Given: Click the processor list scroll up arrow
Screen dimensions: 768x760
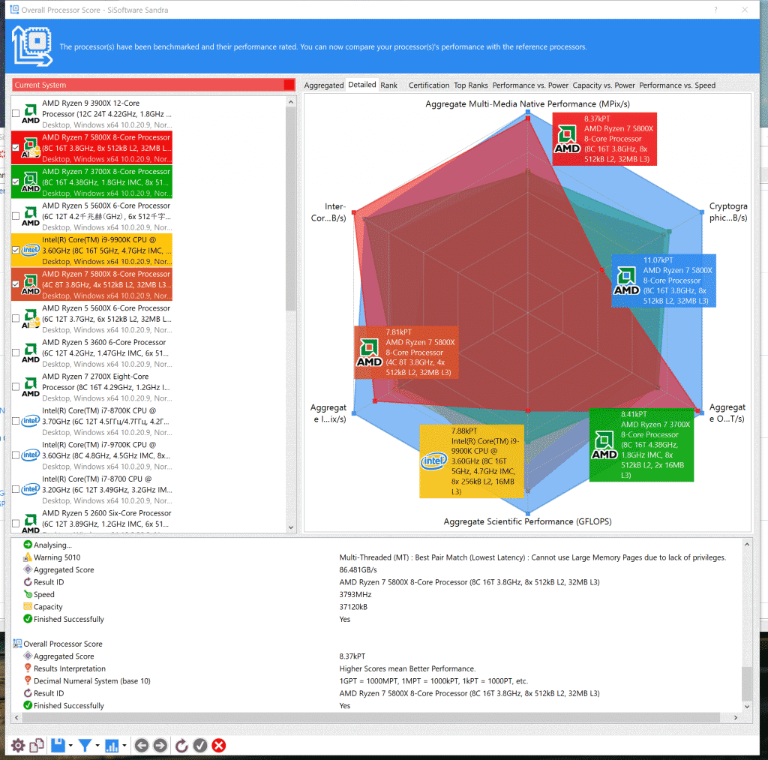Looking at the screenshot, I should pyautogui.click(x=291, y=102).
